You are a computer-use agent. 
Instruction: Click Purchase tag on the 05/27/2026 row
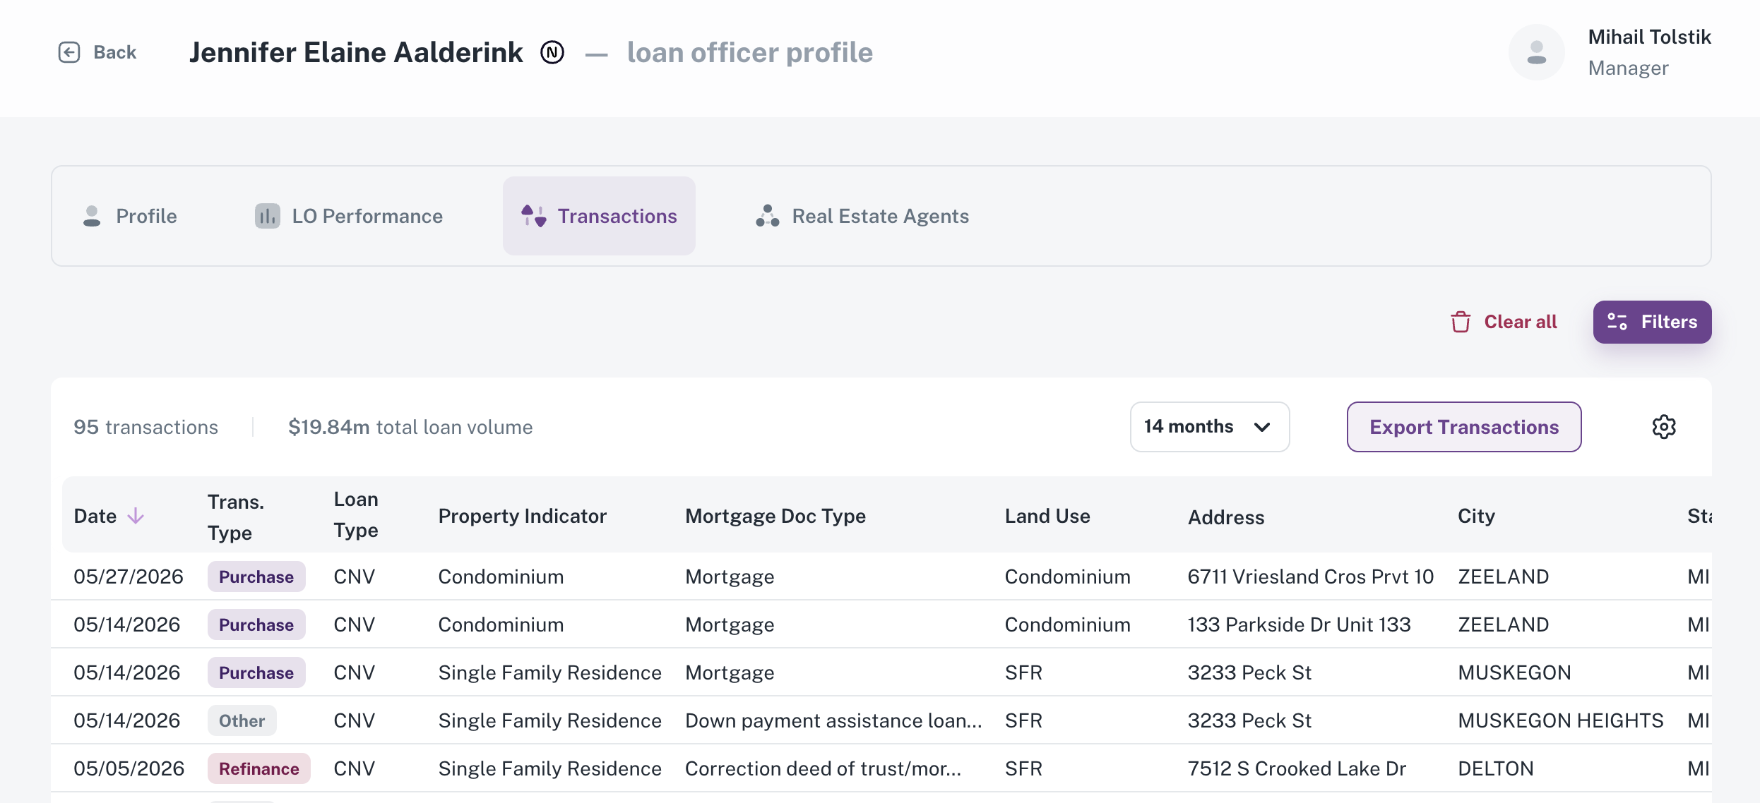[256, 576]
